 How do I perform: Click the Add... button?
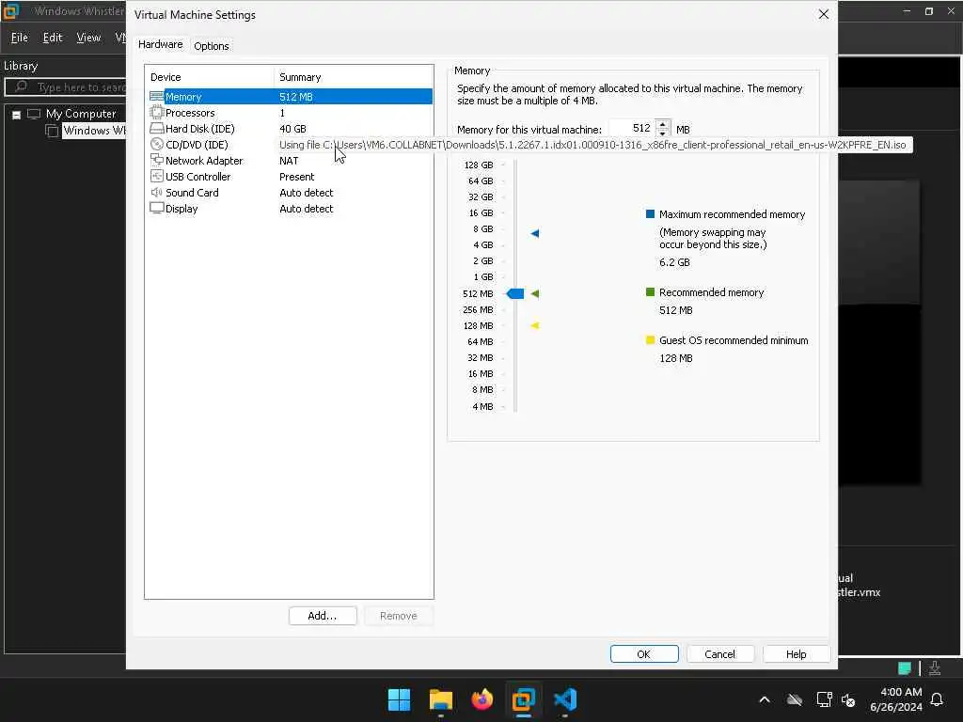(x=323, y=616)
